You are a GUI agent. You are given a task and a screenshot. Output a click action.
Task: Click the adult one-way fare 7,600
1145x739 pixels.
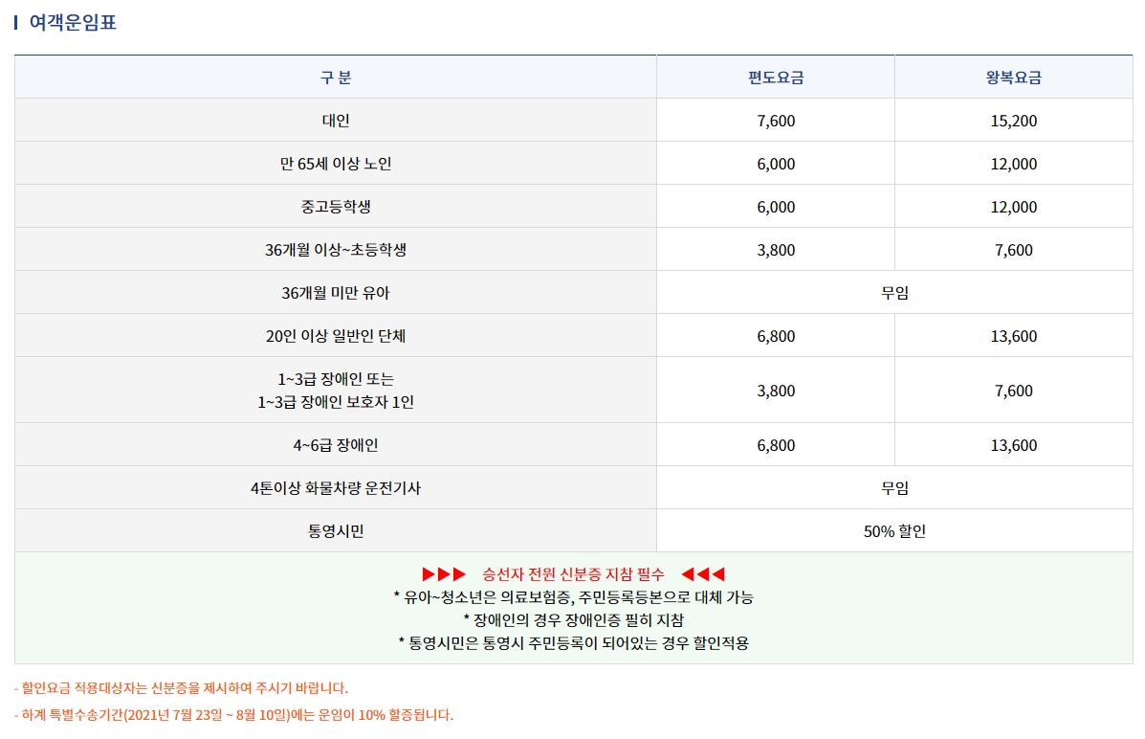coord(774,120)
